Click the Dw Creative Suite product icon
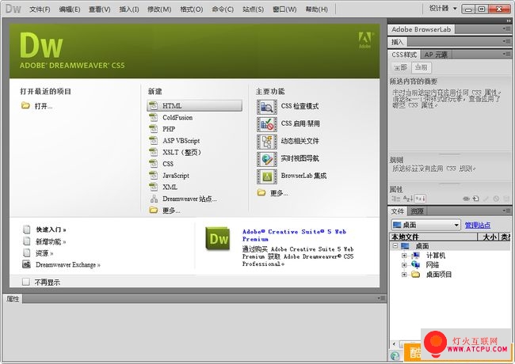515x364 pixels. [x=218, y=239]
